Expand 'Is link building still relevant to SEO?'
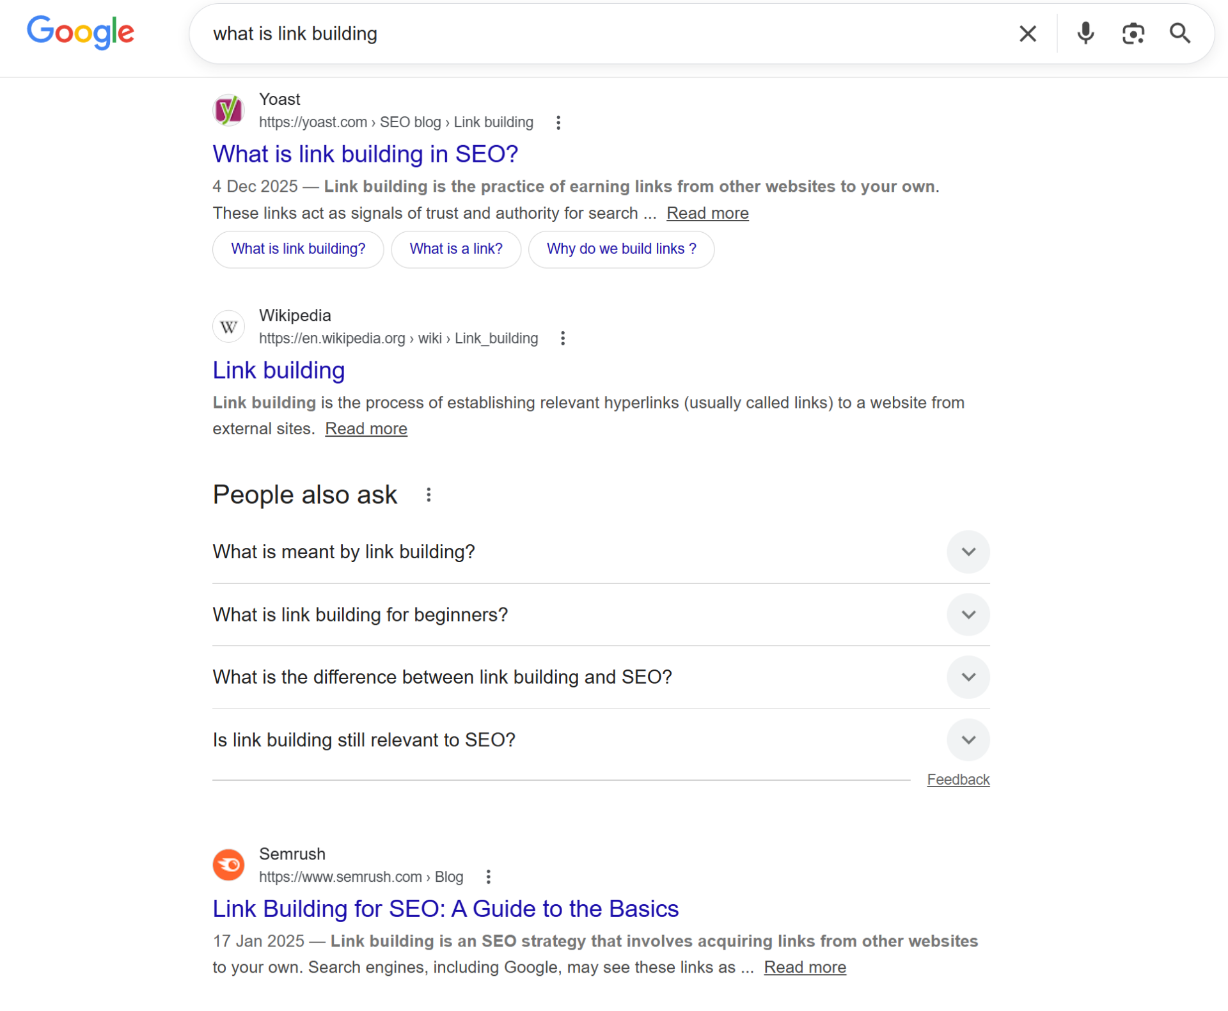The height and width of the screenshot is (1011, 1228). (x=968, y=740)
